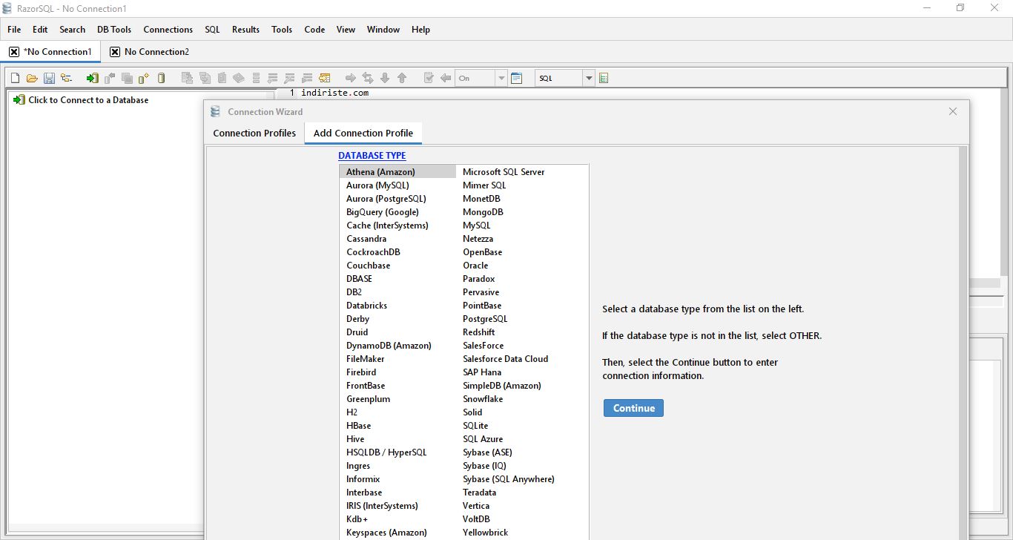This screenshot has width=1013, height=540.
Task: Select Athena (Amazon) database type
Action: tap(397, 171)
